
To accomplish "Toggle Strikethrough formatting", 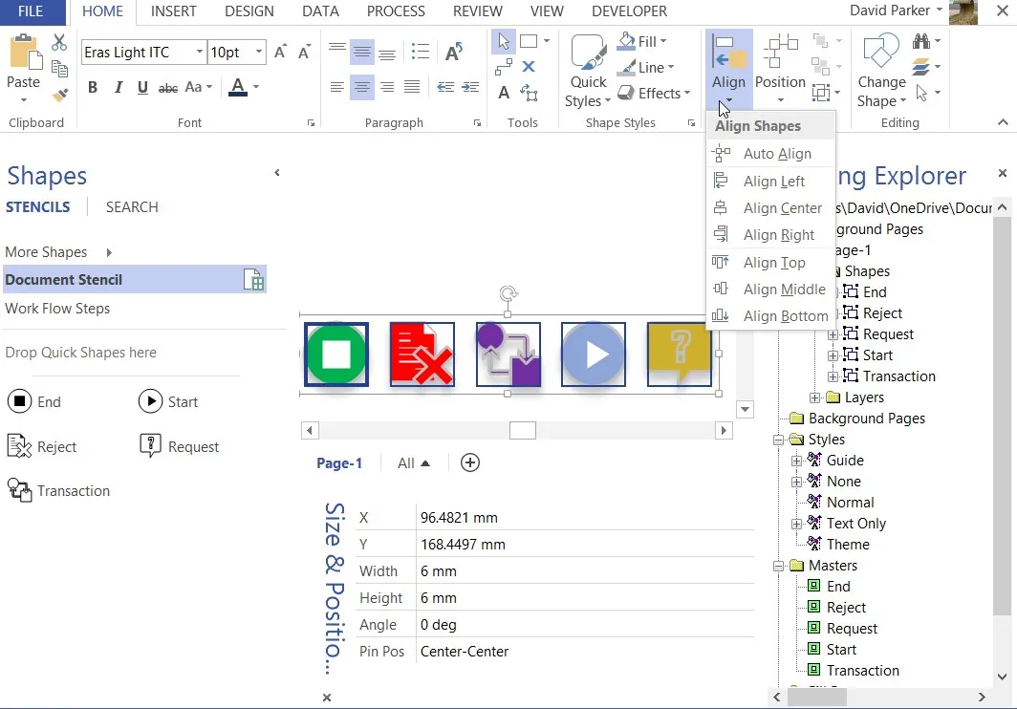I will 168,87.
